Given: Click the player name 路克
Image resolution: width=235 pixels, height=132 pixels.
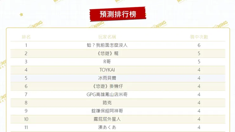Looking at the screenshot, I should (x=107, y=103).
